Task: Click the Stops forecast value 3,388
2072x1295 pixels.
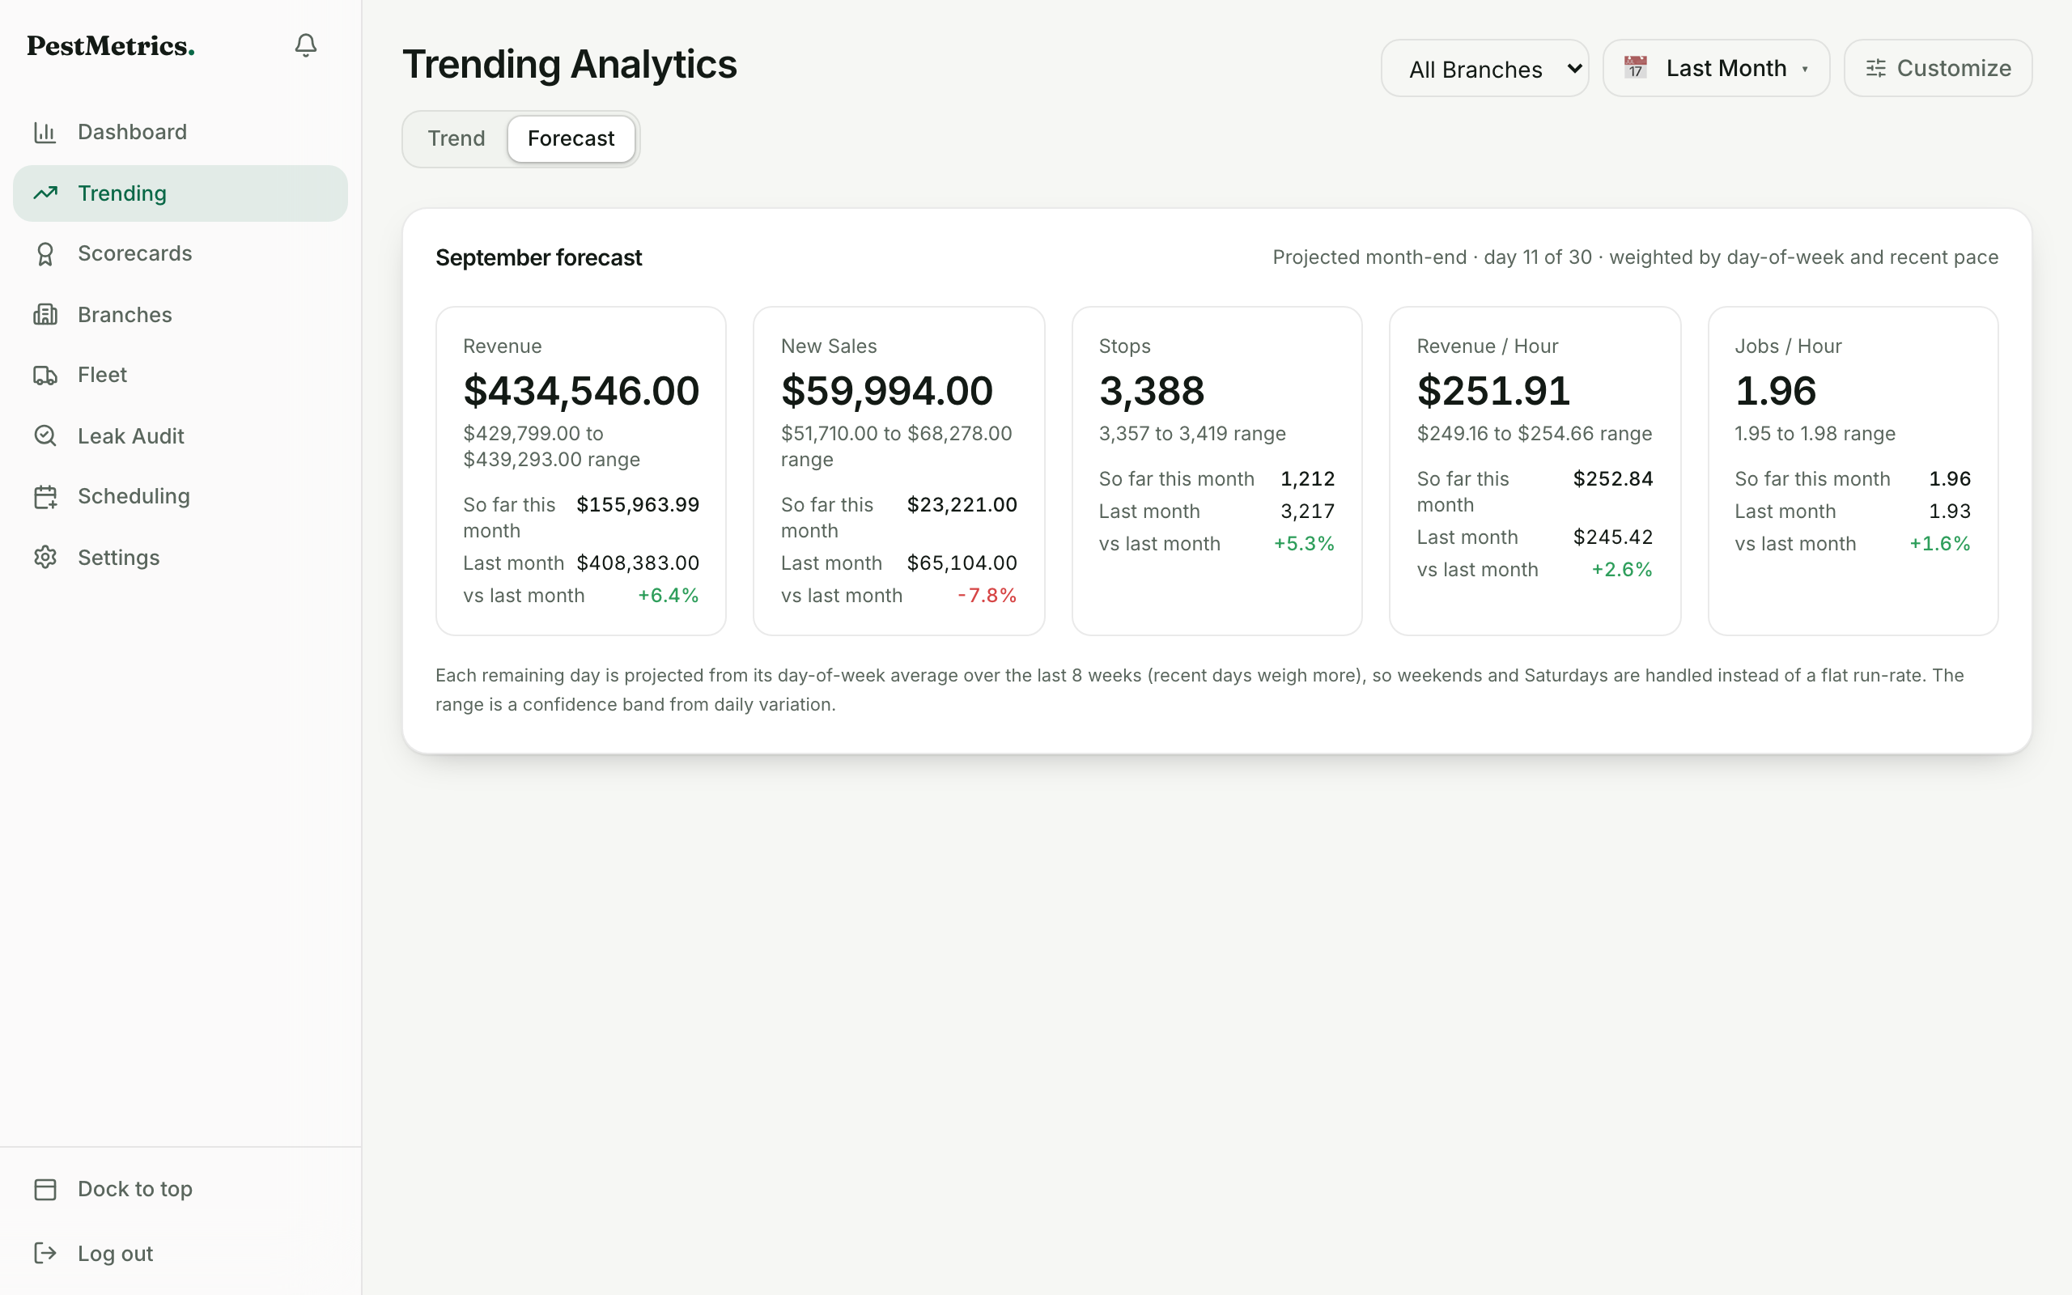Action: tap(1152, 392)
